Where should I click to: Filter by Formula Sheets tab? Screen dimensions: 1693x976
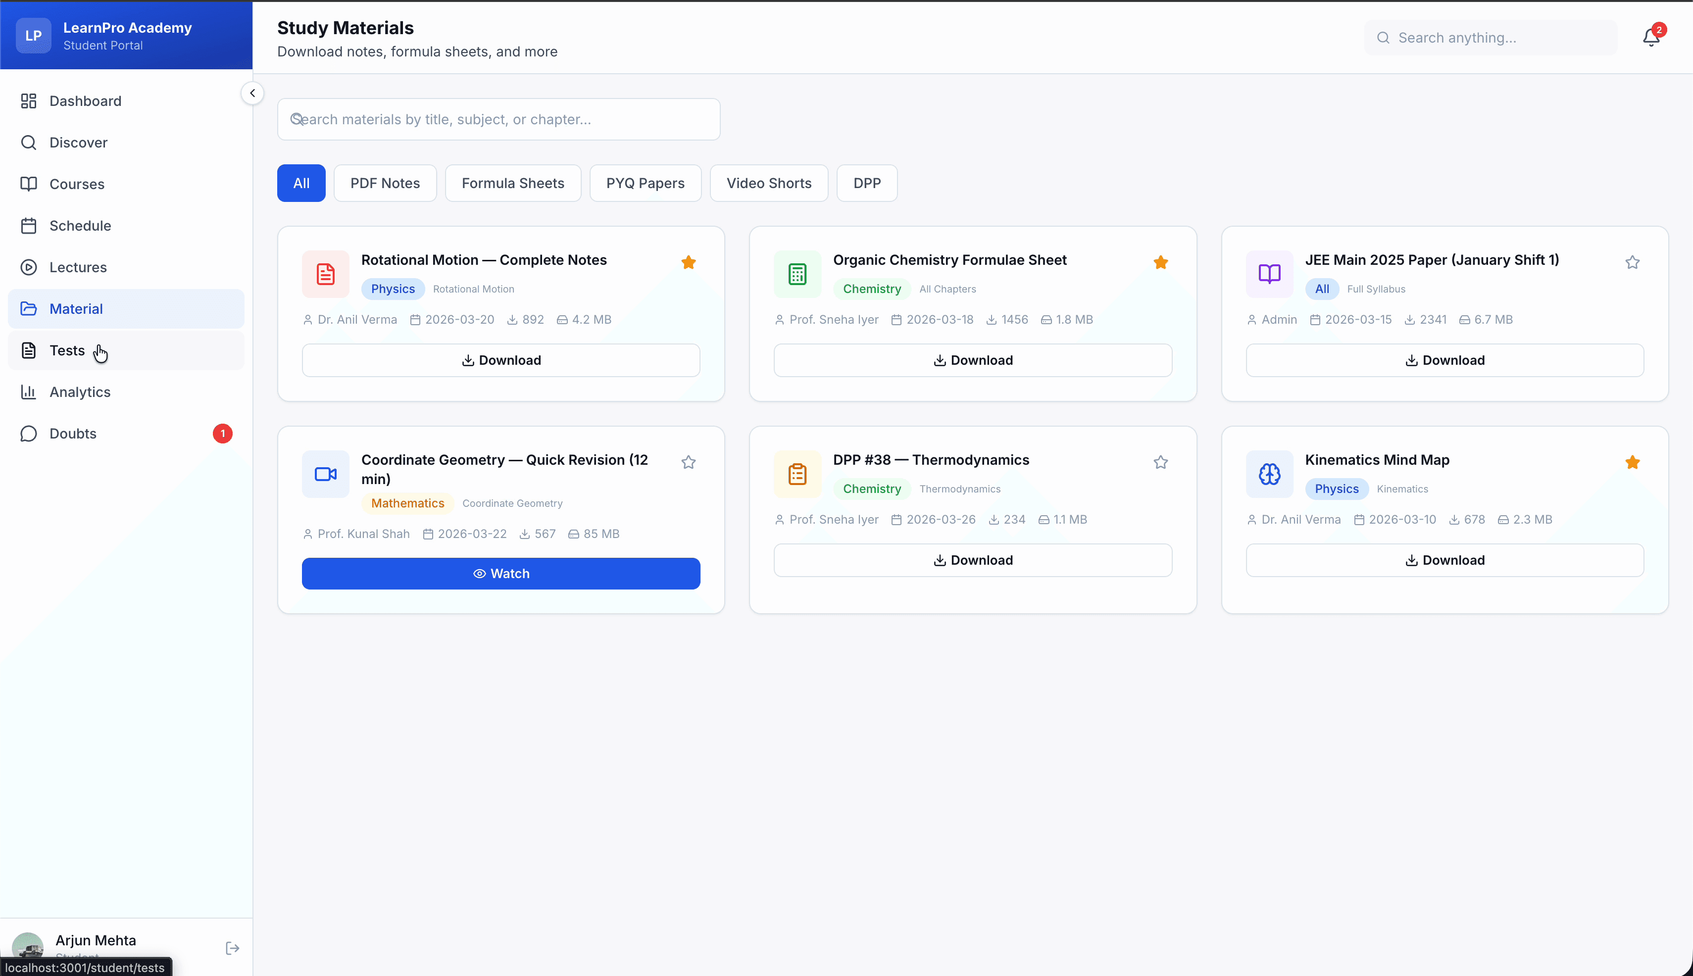pyautogui.click(x=513, y=183)
